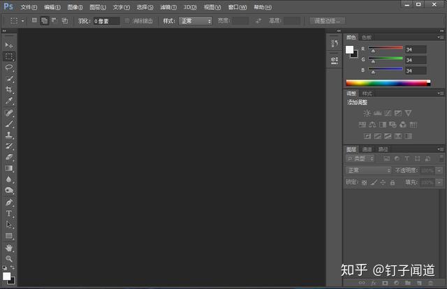Open the tool preset picker arrow
The width and height of the screenshot is (447, 289).
click(x=23, y=21)
